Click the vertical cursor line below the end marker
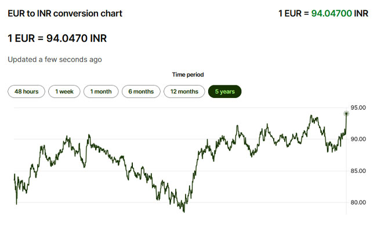Screen dimensions: 377x232 346,174
